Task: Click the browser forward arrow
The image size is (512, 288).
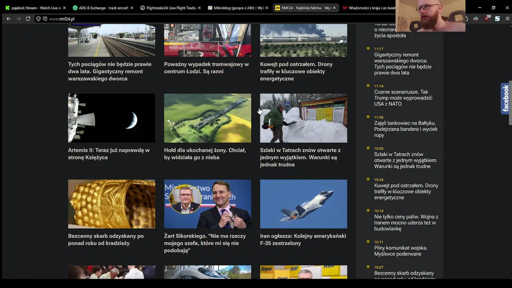Action: click(x=18, y=19)
